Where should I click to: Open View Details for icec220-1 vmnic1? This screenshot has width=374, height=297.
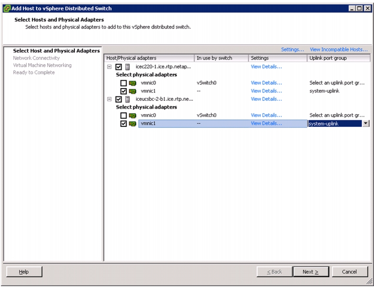click(266, 91)
